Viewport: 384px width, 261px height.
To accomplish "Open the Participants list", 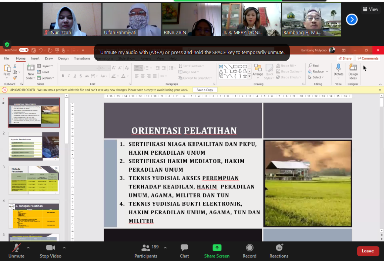I will pyautogui.click(x=146, y=251).
